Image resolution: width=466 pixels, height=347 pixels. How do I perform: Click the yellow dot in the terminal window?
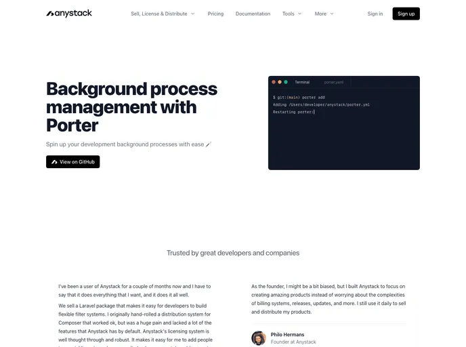pos(280,82)
